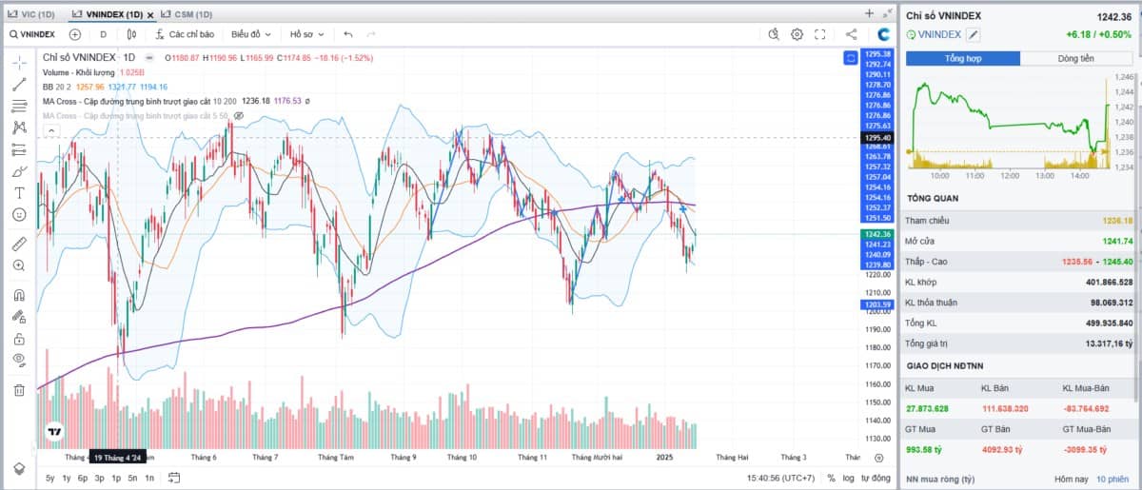Viewport: 1142px width, 490px height.
Task: Close the VNINDEX (1D) tab
Action: click(x=150, y=14)
